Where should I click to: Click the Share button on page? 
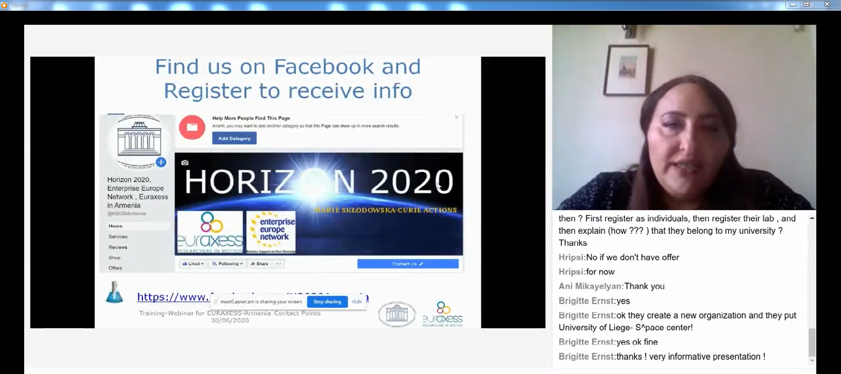(260, 264)
